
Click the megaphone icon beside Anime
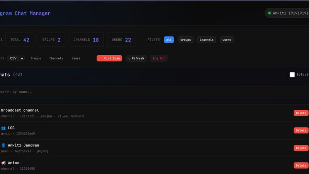[3, 163]
